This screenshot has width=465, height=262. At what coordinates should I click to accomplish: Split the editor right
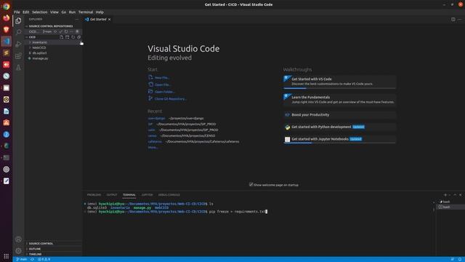pyautogui.click(x=453, y=20)
